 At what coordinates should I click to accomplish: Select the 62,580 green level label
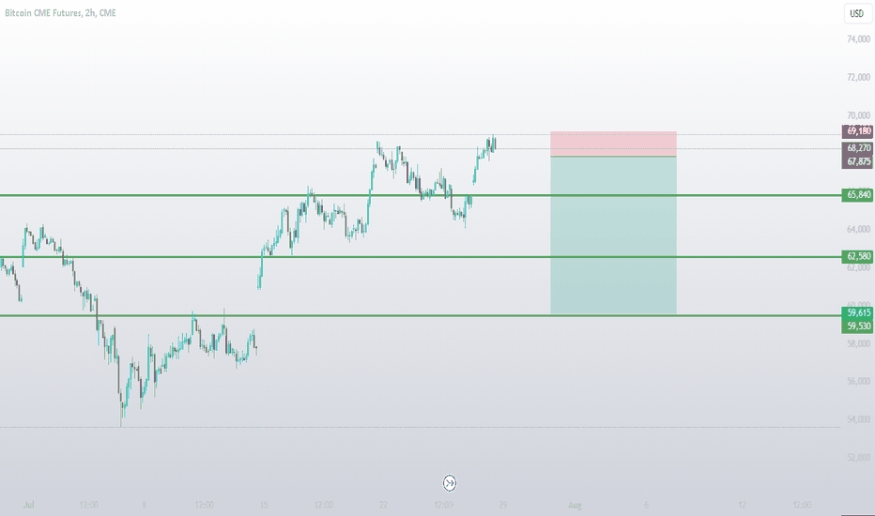[x=858, y=256]
